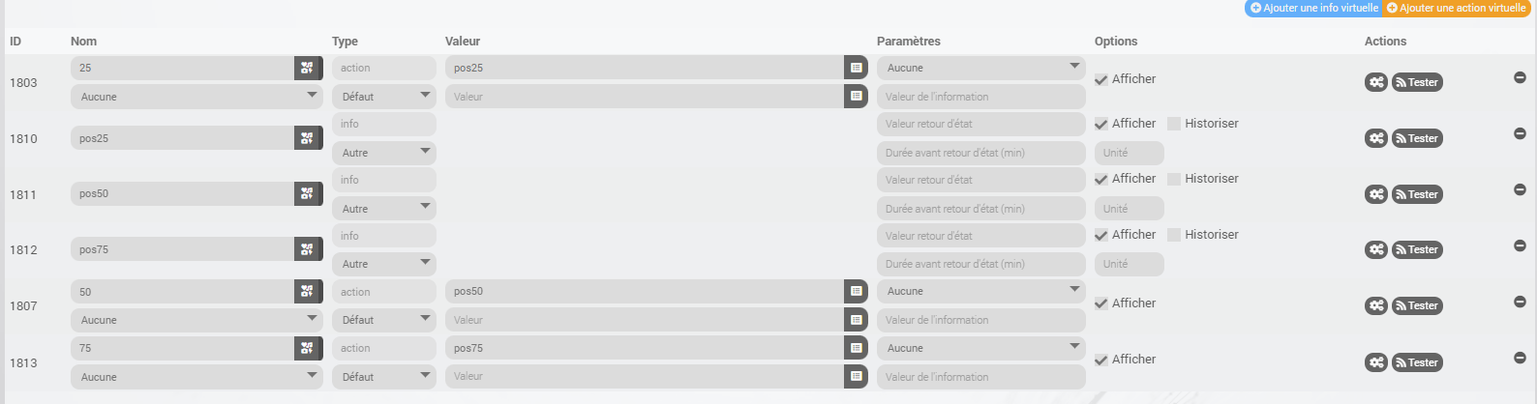Toggle Afficher checkbox for command 1803
The height and width of the screenshot is (404, 1537).
click(x=1101, y=79)
